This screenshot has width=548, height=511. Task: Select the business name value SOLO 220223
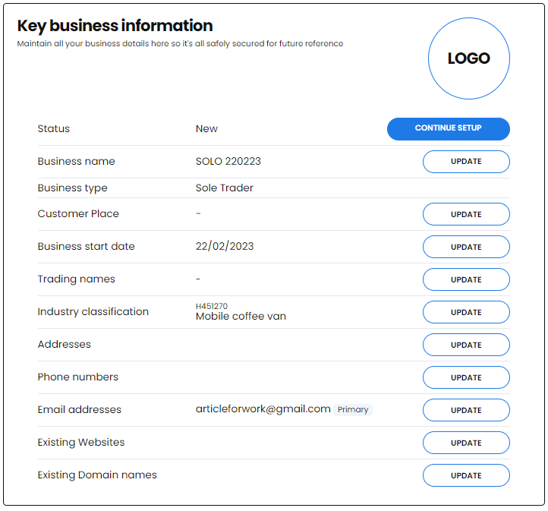(x=228, y=161)
